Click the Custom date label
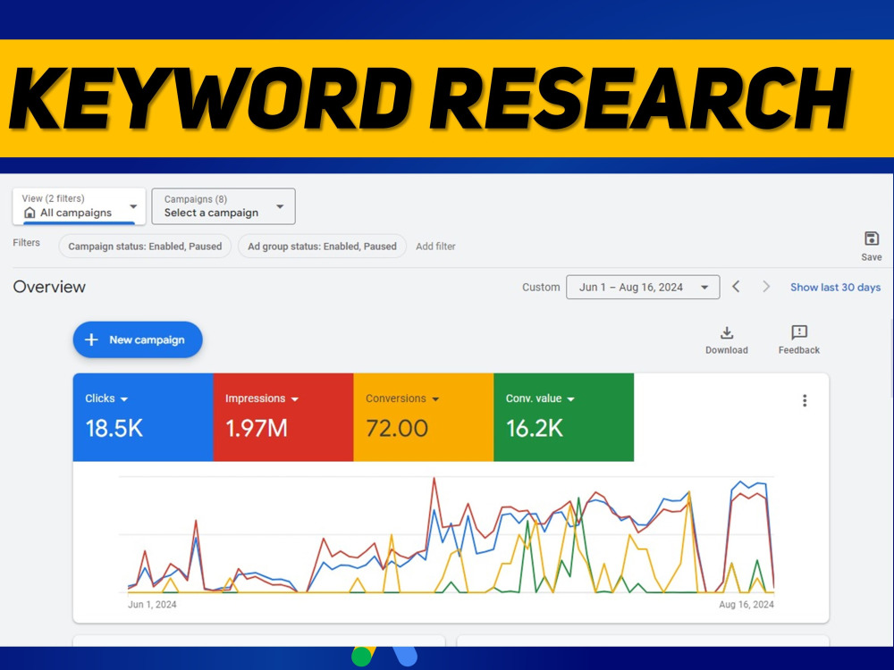The height and width of the screenshot is (670, 894). [x=541, y=287]
